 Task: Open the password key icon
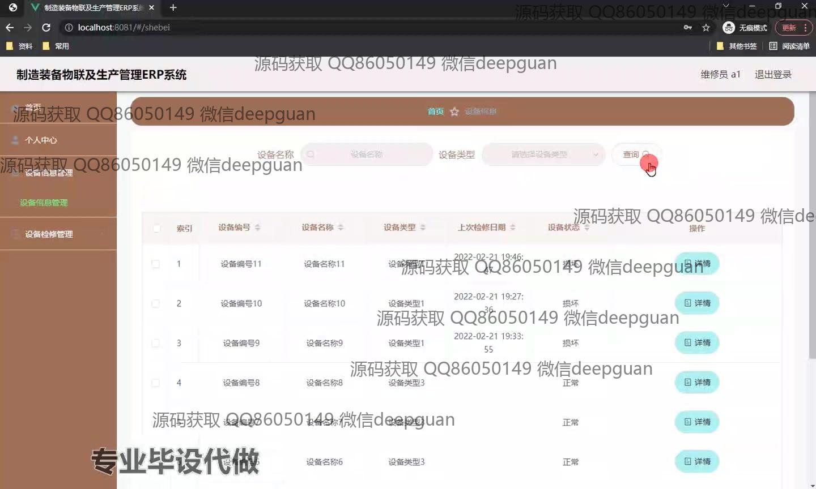coord(687,27)
